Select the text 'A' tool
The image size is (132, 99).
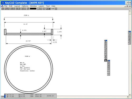tap(106, 60)
